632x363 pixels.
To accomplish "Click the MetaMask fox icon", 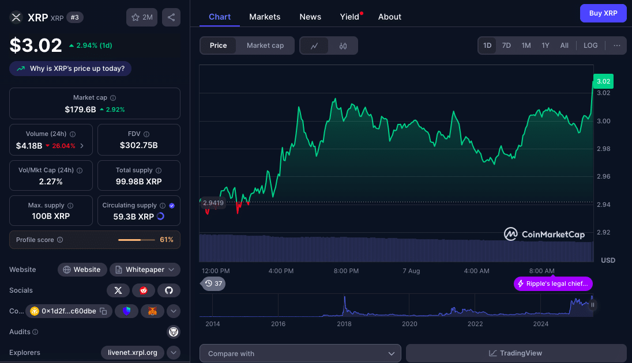I will tap(152, 311).
